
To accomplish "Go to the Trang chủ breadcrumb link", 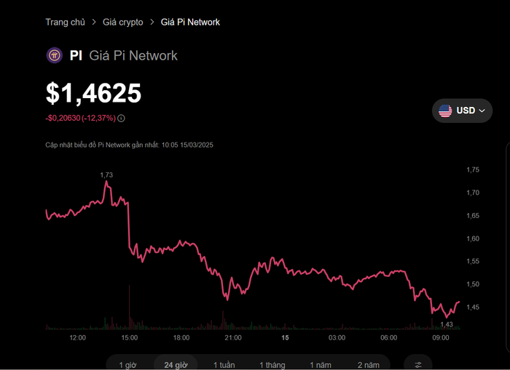I will [65, 22].
